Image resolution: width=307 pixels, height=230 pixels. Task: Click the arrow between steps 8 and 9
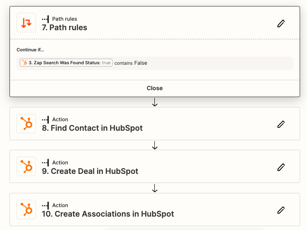point(155,145)
